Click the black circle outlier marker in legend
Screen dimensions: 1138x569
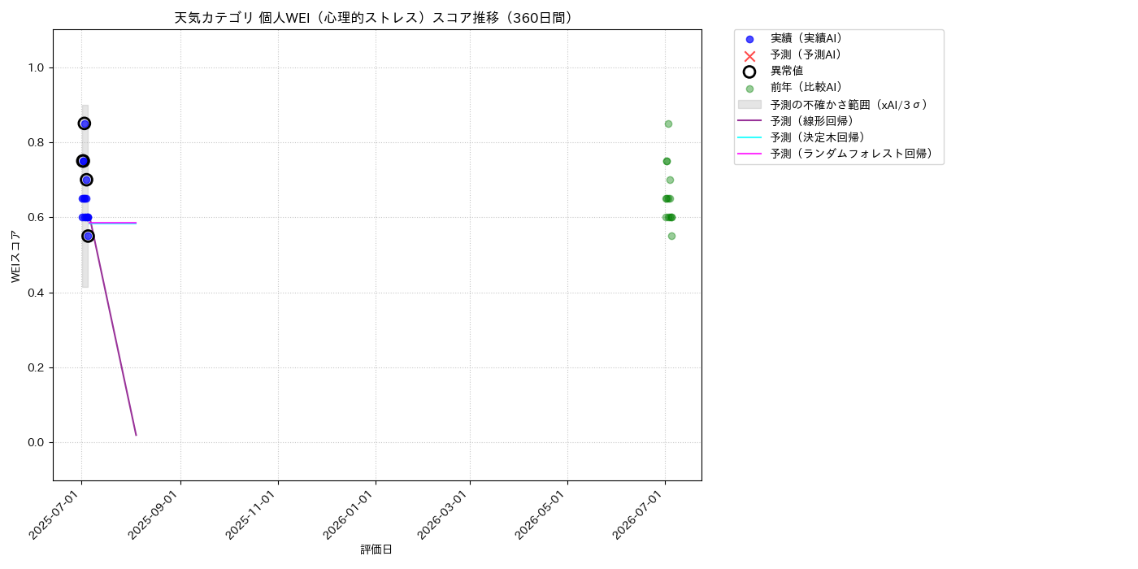(749, 72)
